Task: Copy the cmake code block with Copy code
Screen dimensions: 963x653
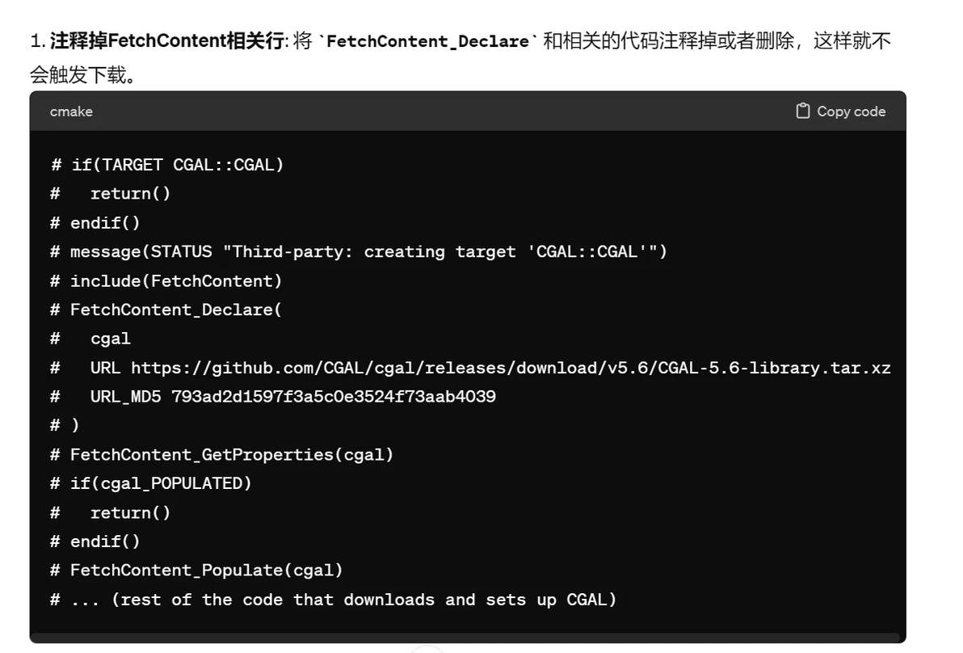Action: tap(841, 112)
